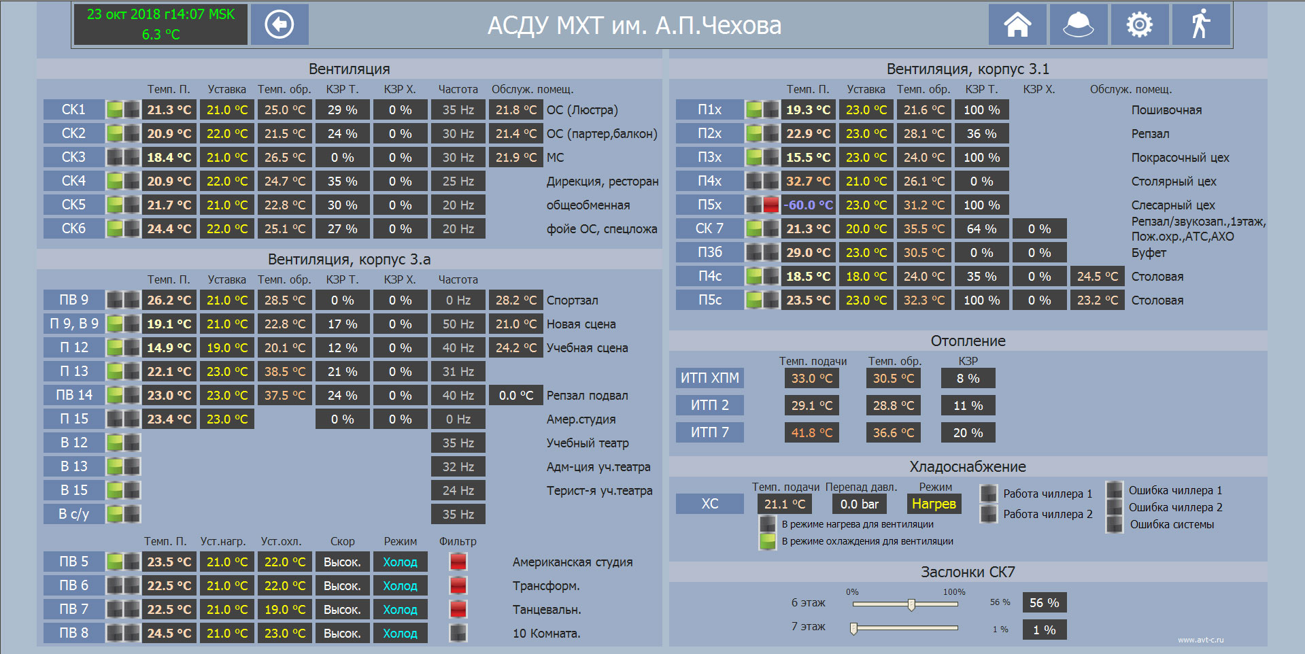
Task: Open the Нагрев mode selector for ХС
Action: coord(934,504)
